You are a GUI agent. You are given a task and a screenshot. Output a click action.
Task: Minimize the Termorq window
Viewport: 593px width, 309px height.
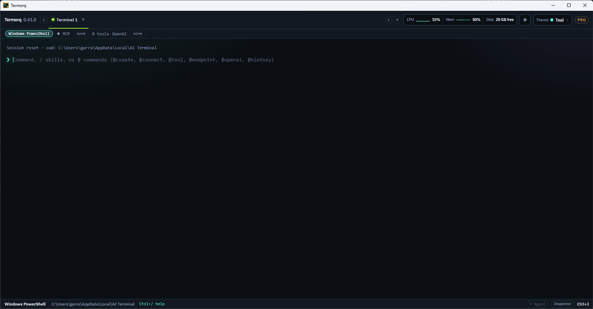click(553, 6)
